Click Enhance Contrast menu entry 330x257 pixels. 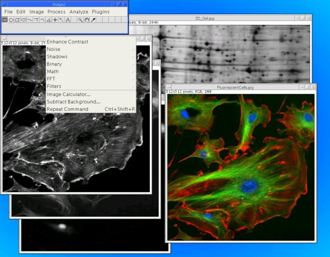(x=67, y=42)
